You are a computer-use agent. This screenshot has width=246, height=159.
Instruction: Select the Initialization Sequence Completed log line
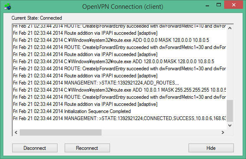72,111
